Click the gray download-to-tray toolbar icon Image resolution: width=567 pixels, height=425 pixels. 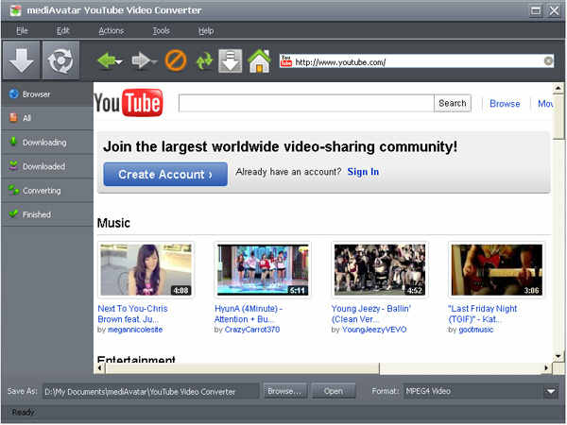click(x=231, y=60)
